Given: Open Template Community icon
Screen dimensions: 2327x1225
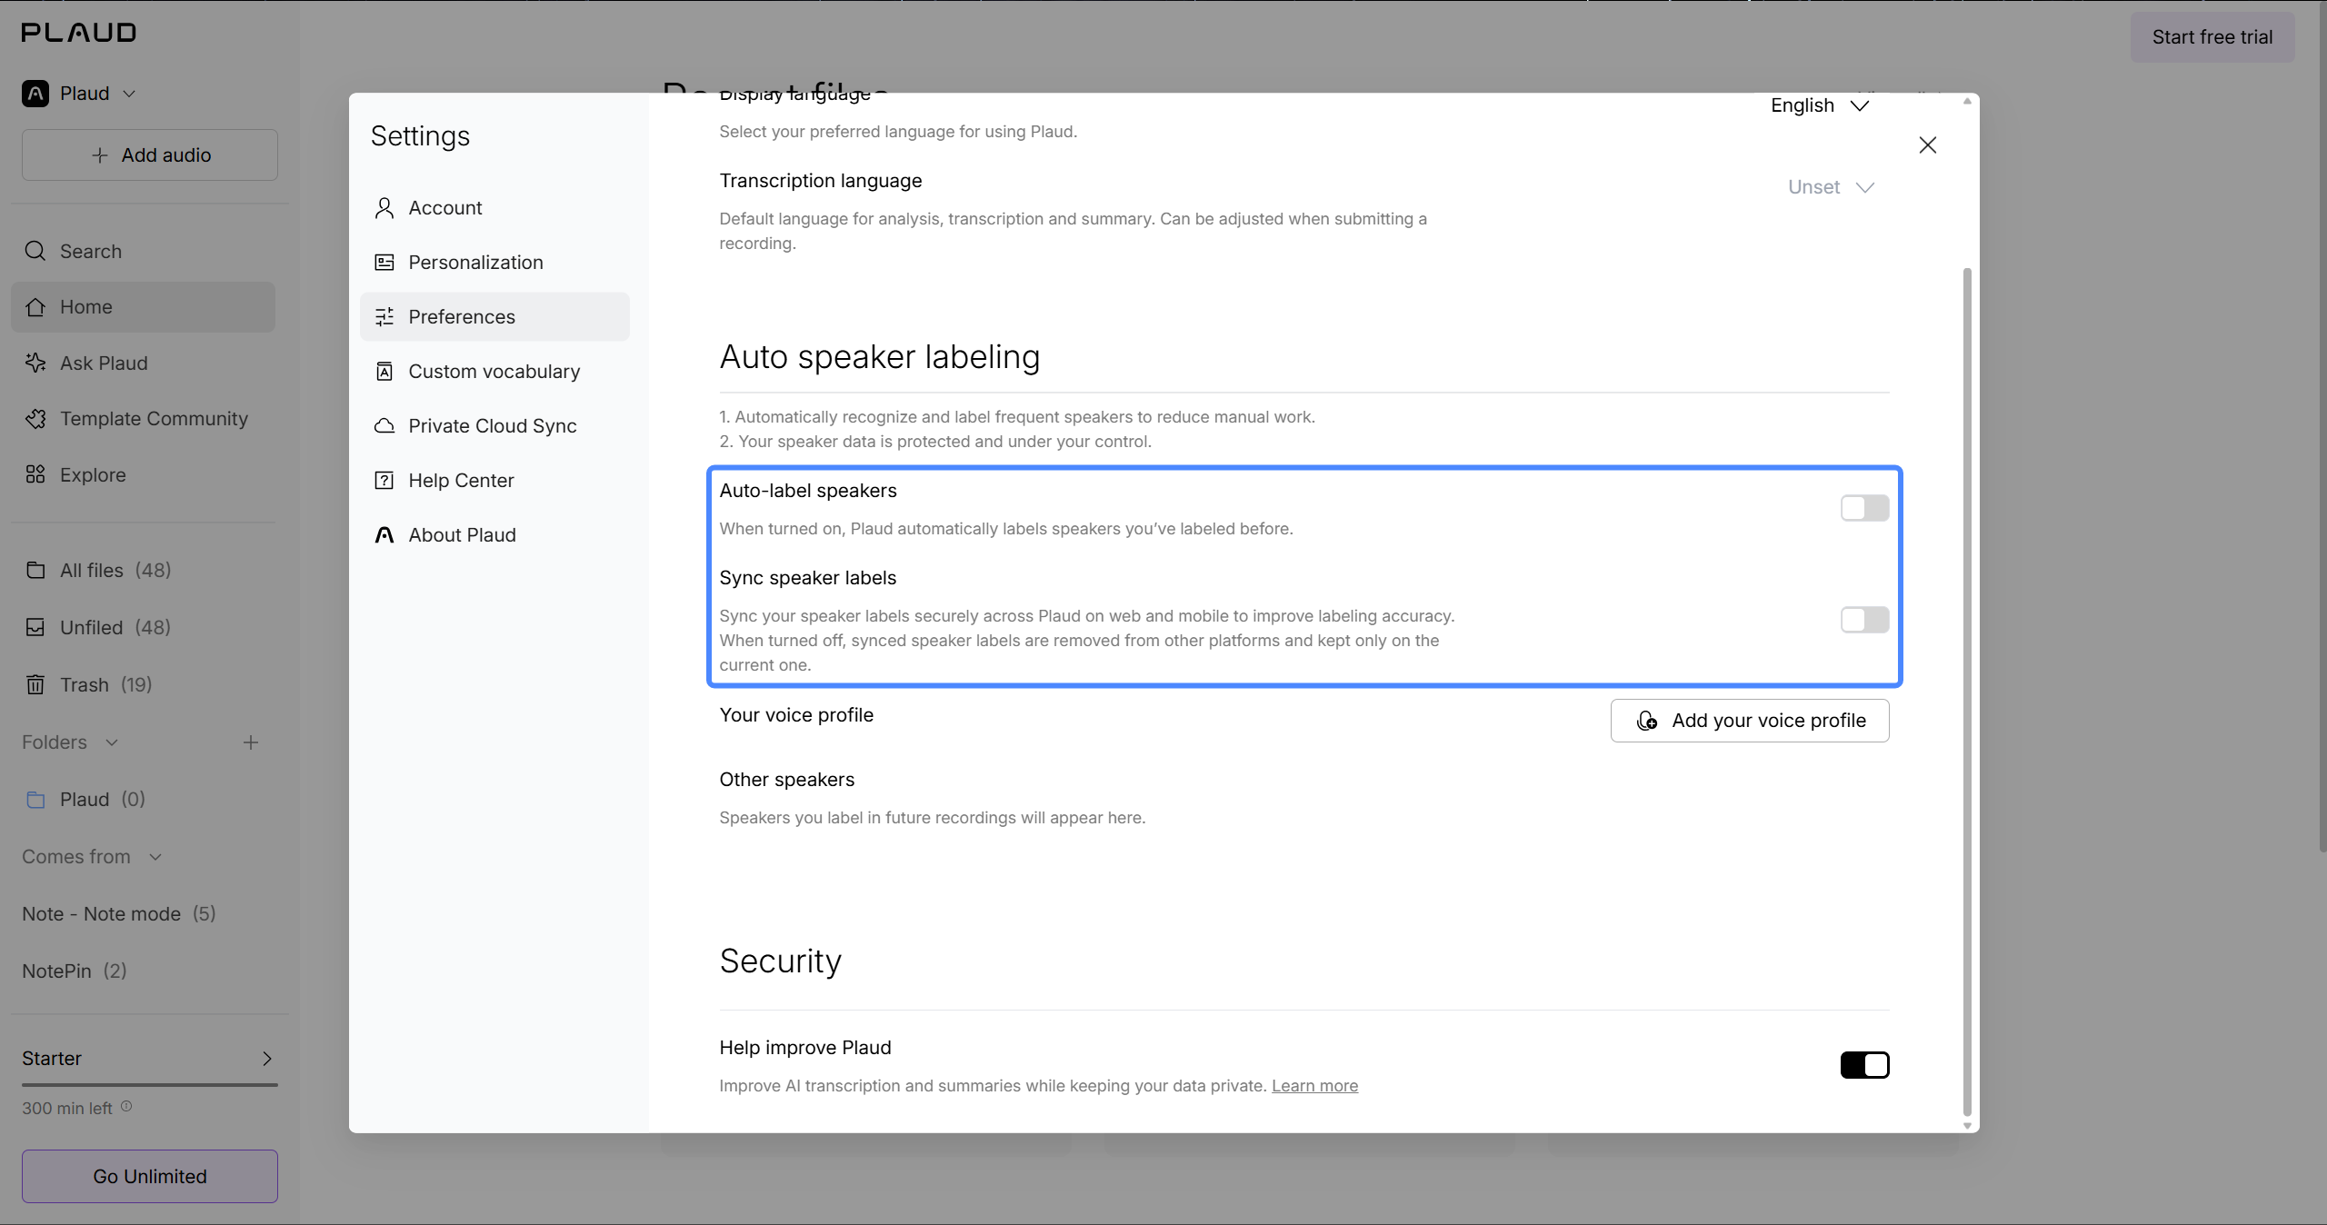Looking at the screenshot, I should click(x=35, y=419).
